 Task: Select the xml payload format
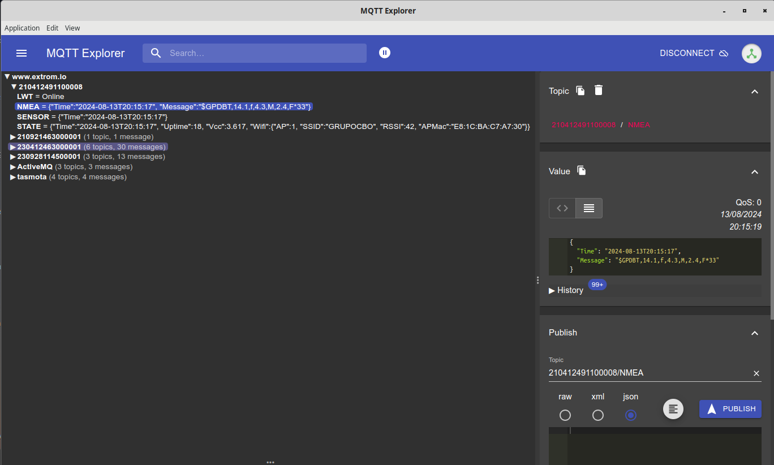pyautogui.click(x=598, y=415)
